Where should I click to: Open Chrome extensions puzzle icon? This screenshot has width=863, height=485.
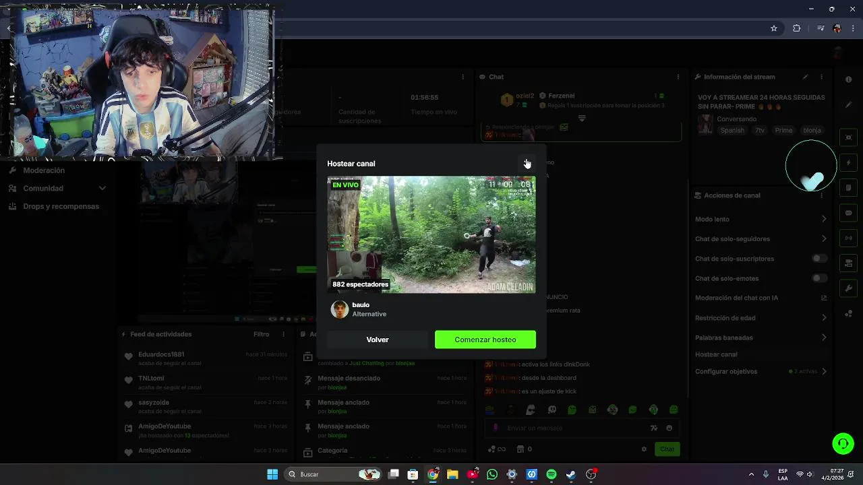[797, 28]
